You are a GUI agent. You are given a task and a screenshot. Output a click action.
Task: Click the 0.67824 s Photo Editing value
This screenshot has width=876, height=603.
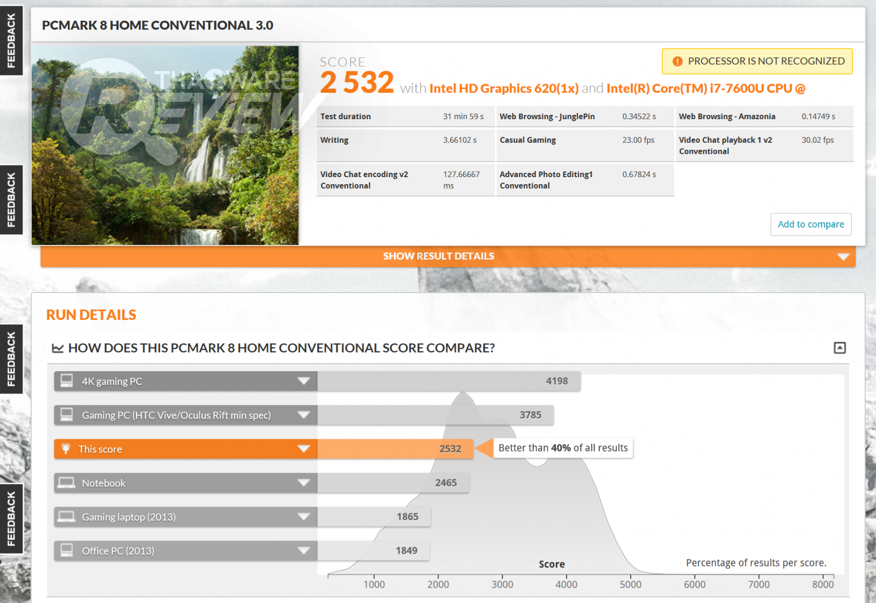(x=639, y=174)
